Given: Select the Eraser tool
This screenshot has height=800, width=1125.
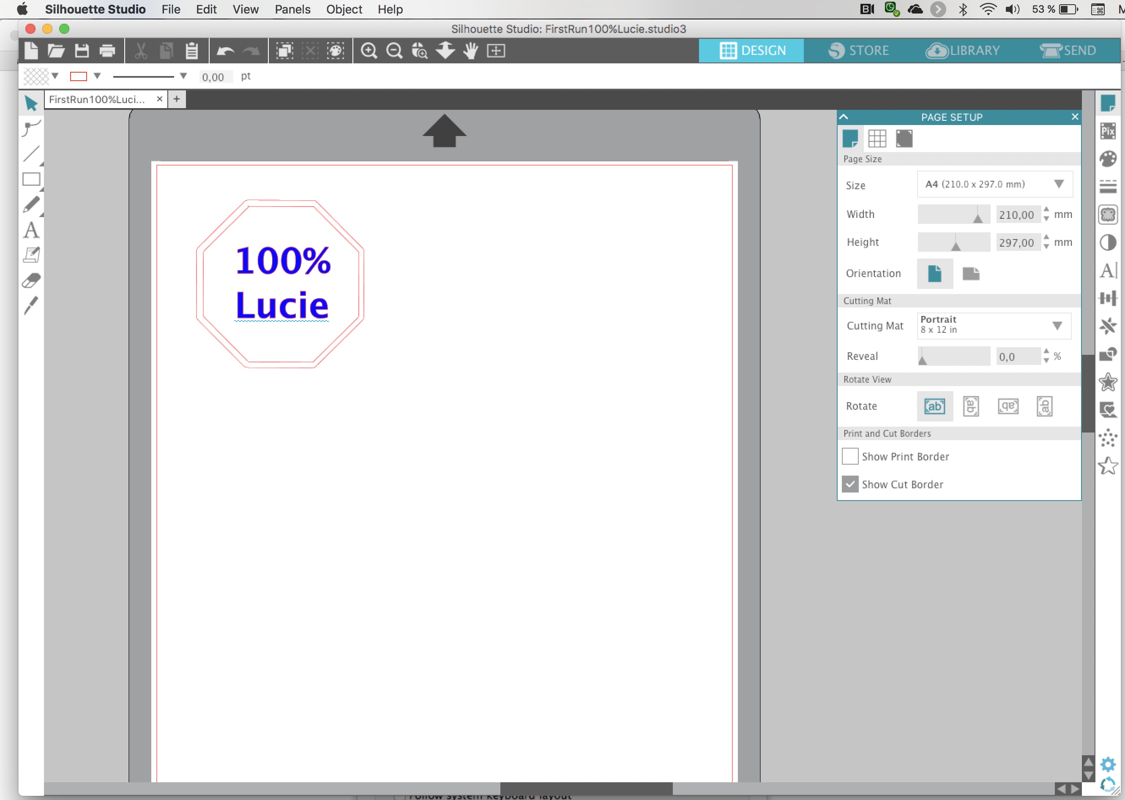Looking at the screenshot, I should [x=31, y=281].
